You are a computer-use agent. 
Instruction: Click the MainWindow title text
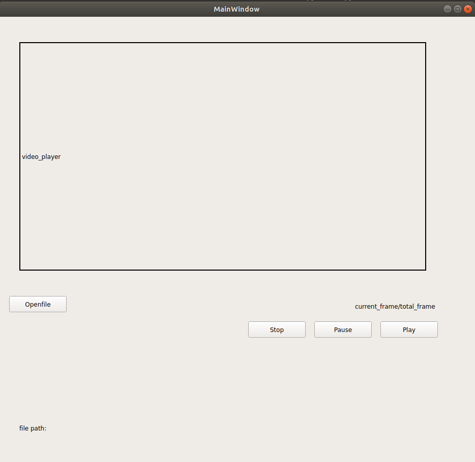coord(236,9)
